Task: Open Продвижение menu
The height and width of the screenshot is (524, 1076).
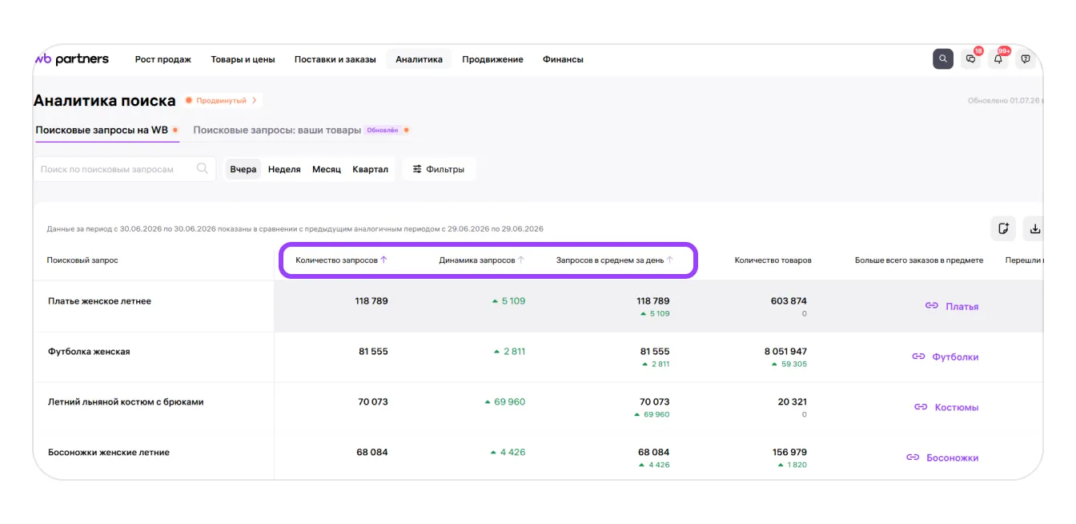Action: (492, 59)
